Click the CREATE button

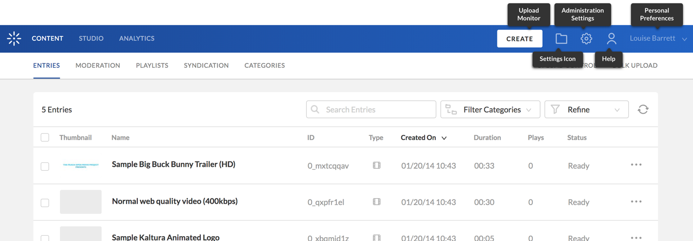click(520, 39)
